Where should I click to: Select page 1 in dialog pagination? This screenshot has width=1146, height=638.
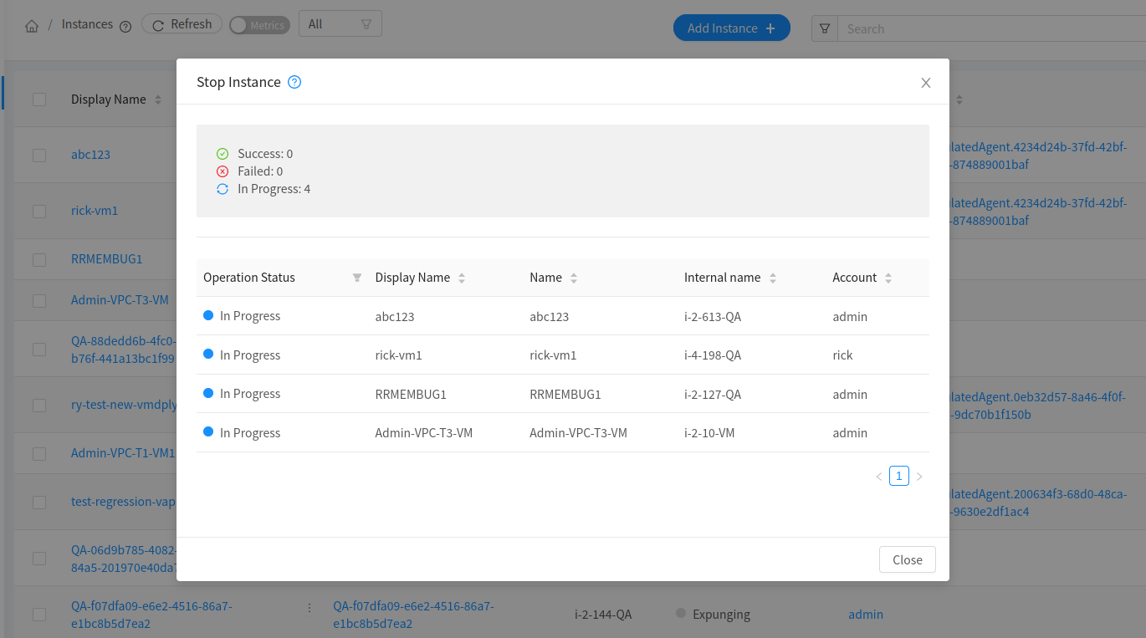tap(899, 476)
